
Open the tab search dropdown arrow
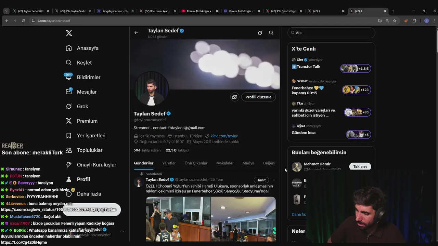pyautogui.click(x=6, y=11)
